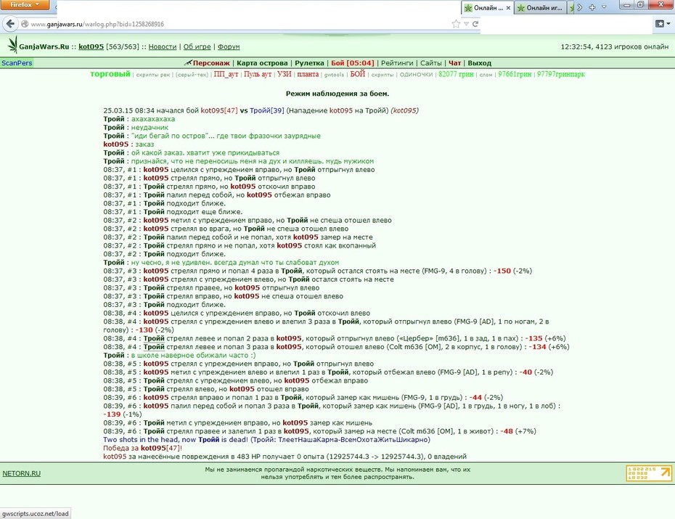Image resolution: width=675 pixels, height=519 pixels.
Task: Click the gwscripts.ucoz.net/load status text
Action: click(36, 514)
